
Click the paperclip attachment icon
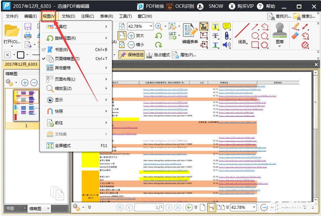(226, 35)
